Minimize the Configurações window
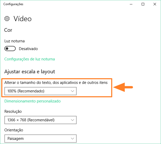The image size is (161, 144). 131,4
